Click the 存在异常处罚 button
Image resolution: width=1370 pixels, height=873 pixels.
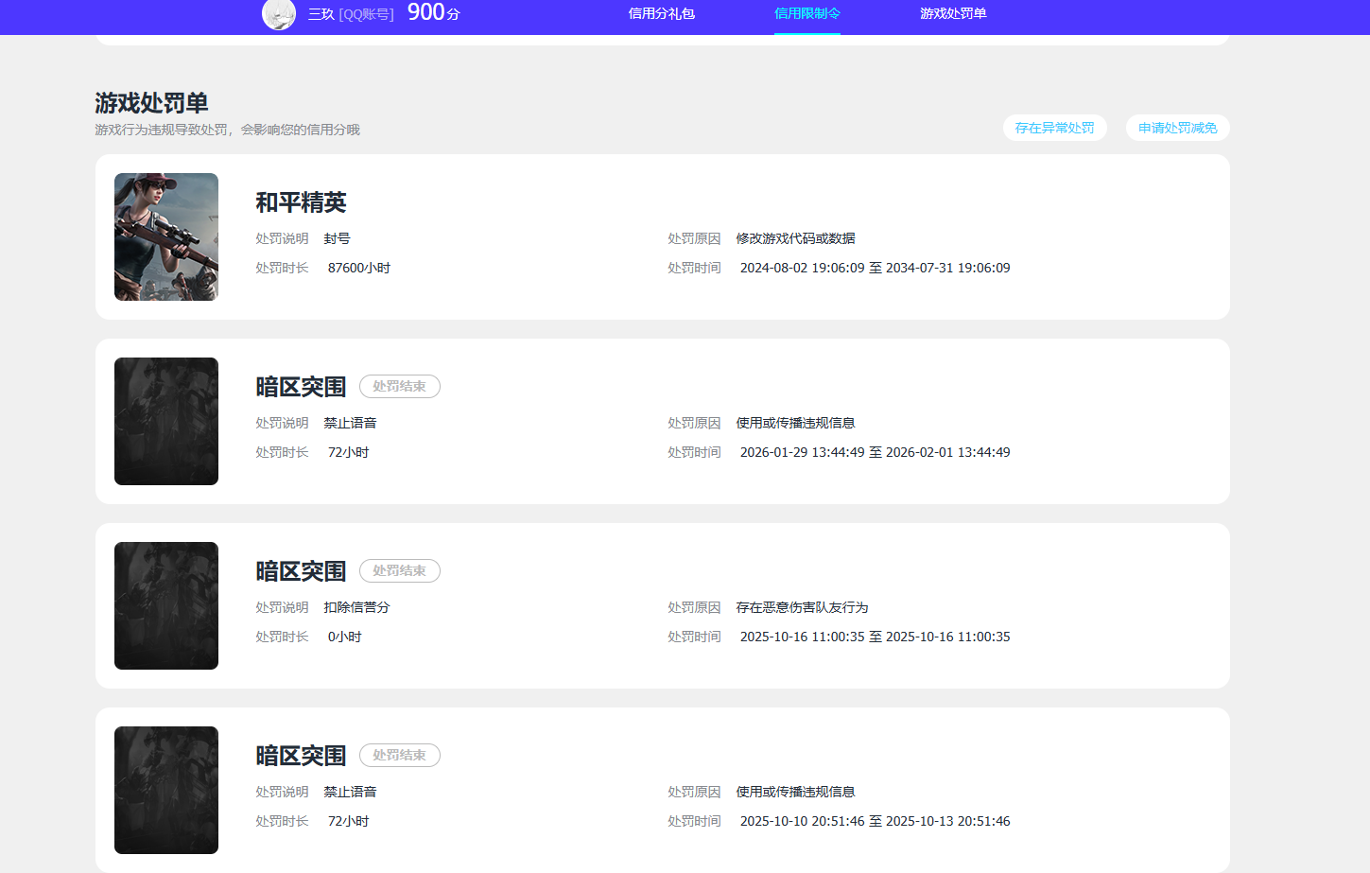point(1054,128)
